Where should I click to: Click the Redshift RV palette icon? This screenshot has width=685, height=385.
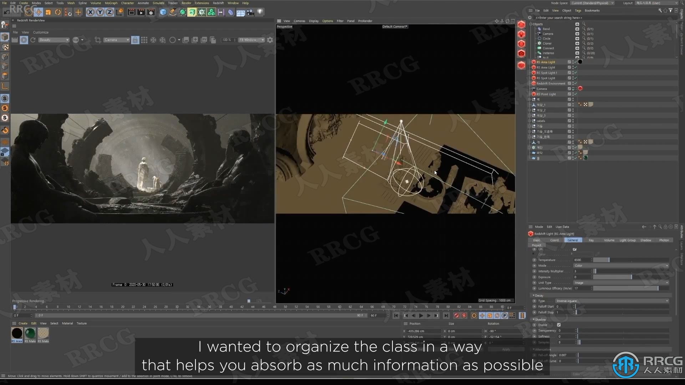click(521, 65)
